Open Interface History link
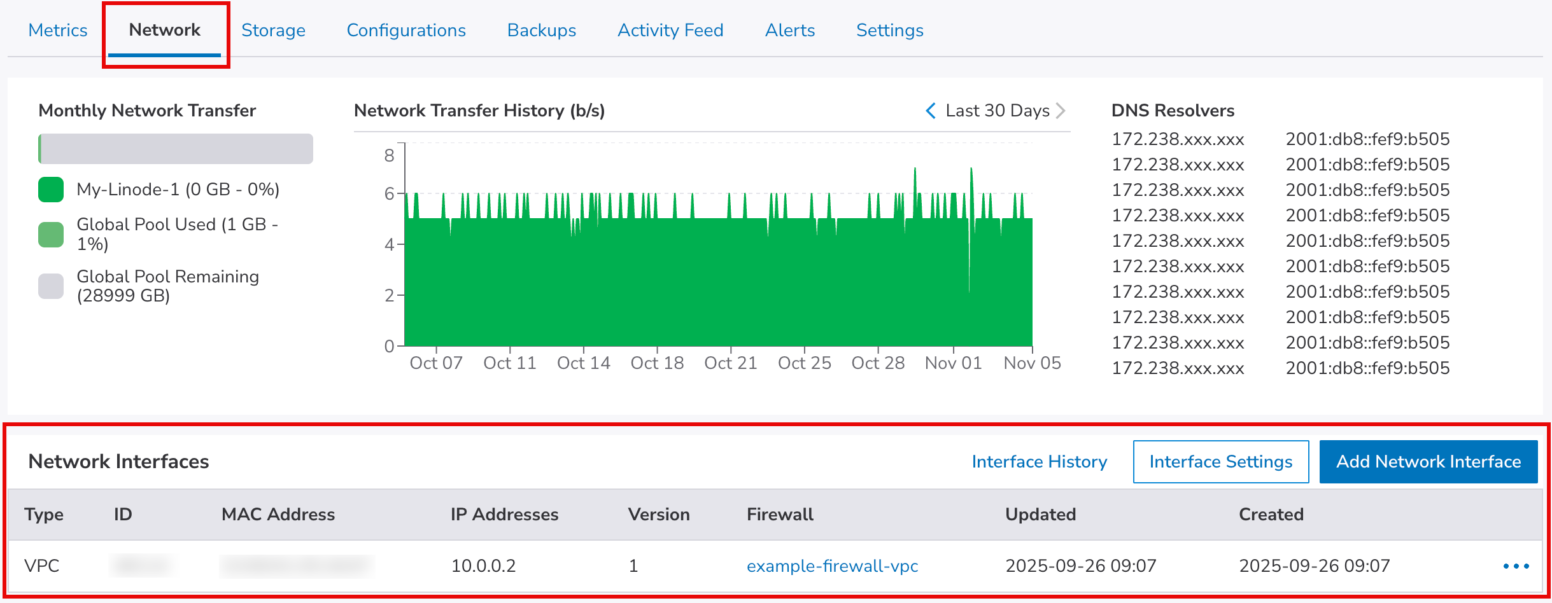 point(1039,461)
